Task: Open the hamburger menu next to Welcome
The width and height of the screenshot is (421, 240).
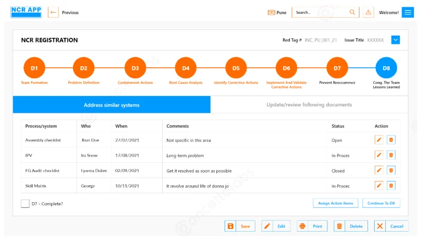Action: click(408, 13)
